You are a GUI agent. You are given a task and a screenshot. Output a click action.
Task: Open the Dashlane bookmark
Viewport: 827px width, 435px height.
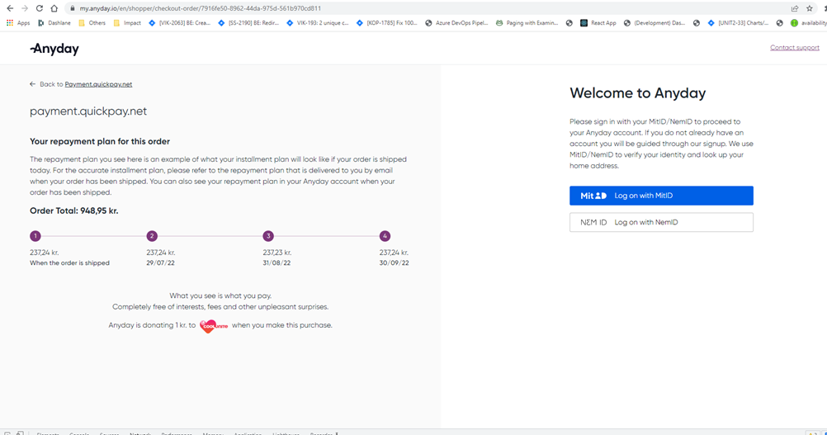coord(54,23)
